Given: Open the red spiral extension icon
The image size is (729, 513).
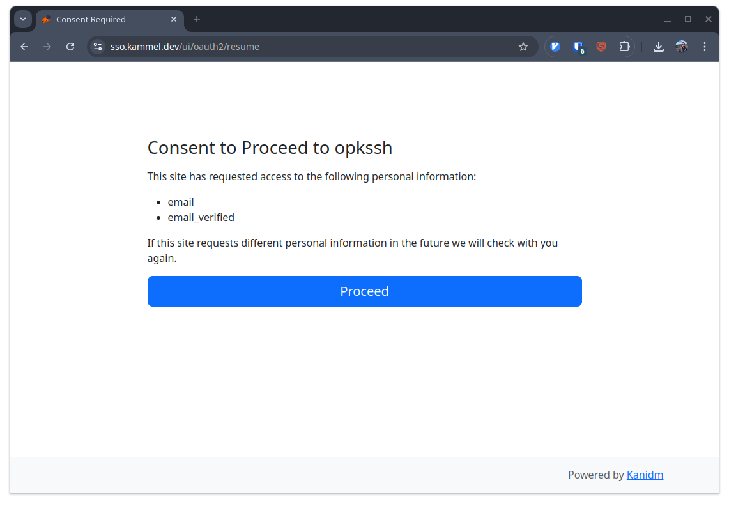Looking at the screenshot, I should pos(601,47).
